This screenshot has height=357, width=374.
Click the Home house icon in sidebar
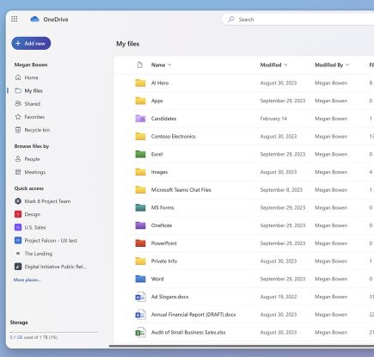click(x=18, y=77)
